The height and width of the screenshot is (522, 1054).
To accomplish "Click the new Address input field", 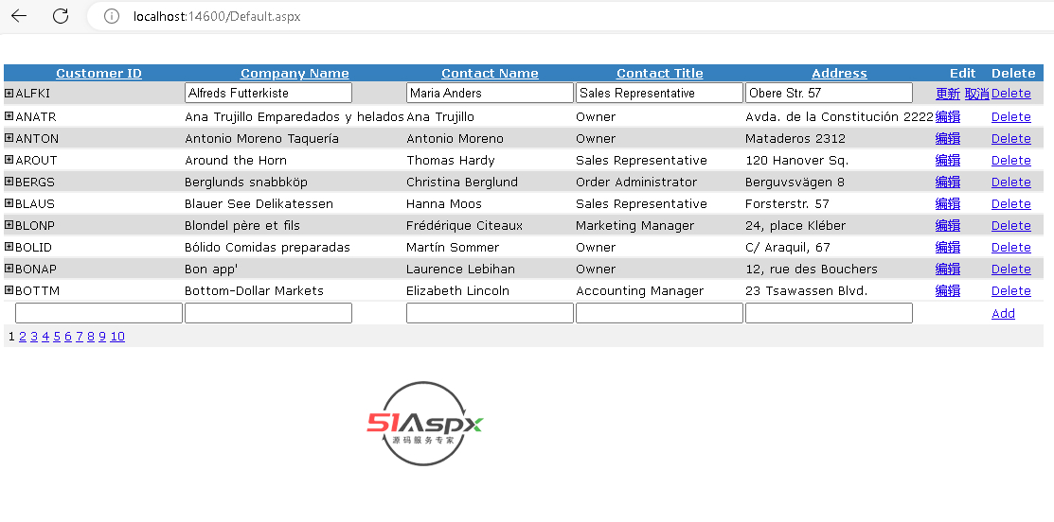I will pyautogui.click(x=829, y=313).
